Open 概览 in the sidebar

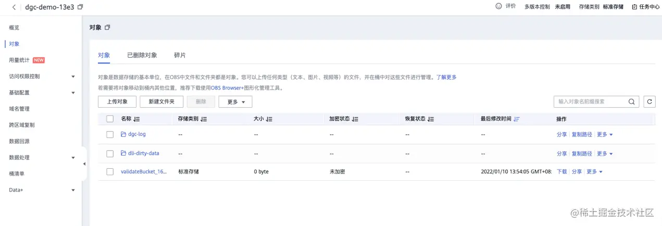14,28
